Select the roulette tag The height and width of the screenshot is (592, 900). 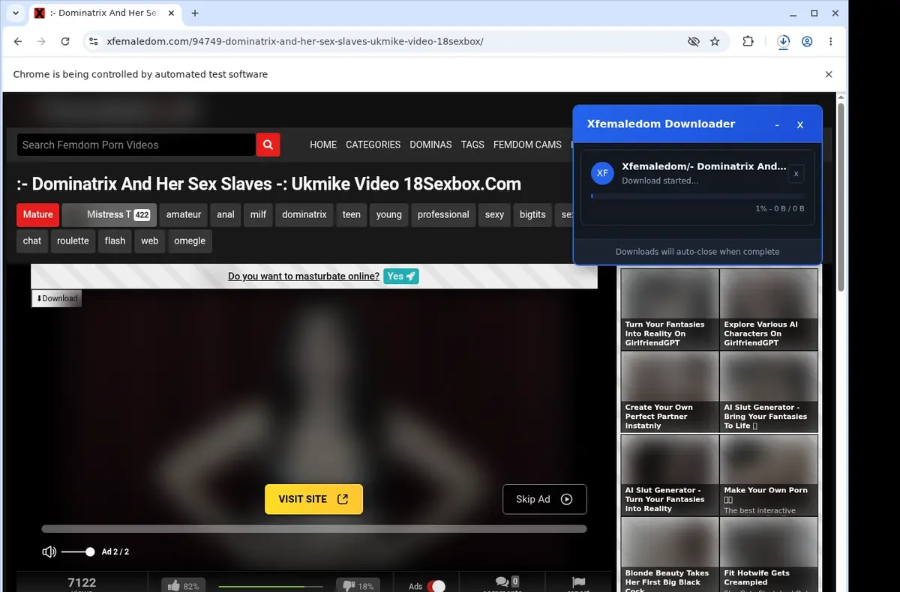click(x=73, y=241)
